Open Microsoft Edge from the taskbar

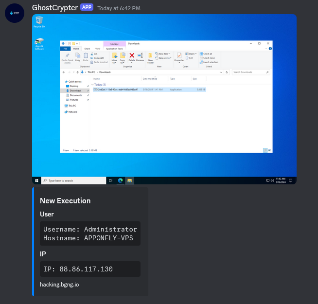tap(120, 180)
